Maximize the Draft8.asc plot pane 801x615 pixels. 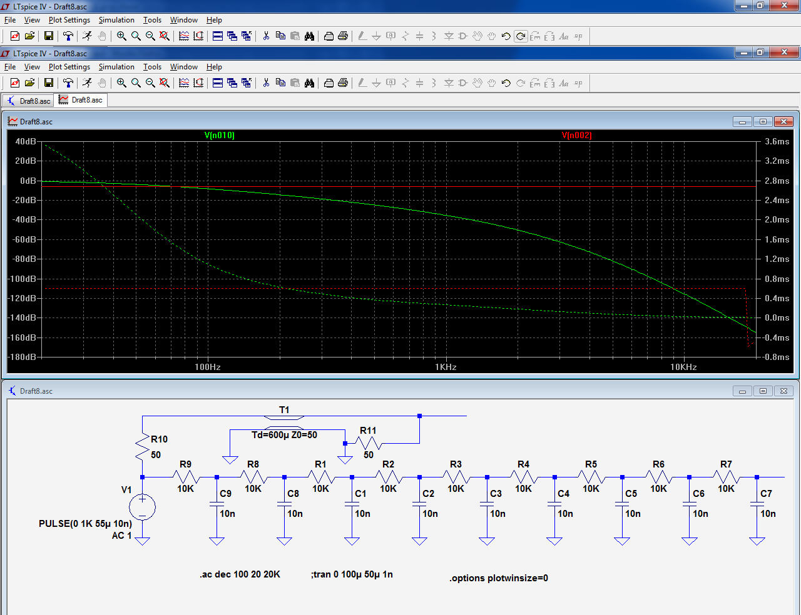click(x=763, y=121)
